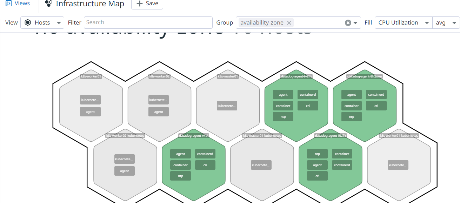
Task: Click the Filter search field
Action: pos(148,22)
